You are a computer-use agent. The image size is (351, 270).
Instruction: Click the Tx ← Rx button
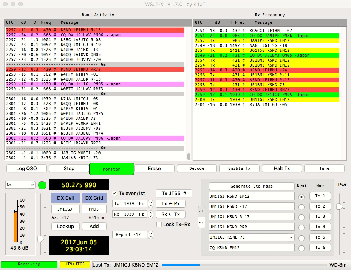[x=170, y=204]
